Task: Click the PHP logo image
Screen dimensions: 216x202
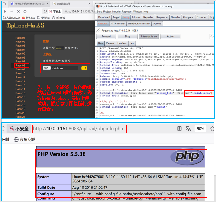Action: pyautogui.click(x=187, y=157)
